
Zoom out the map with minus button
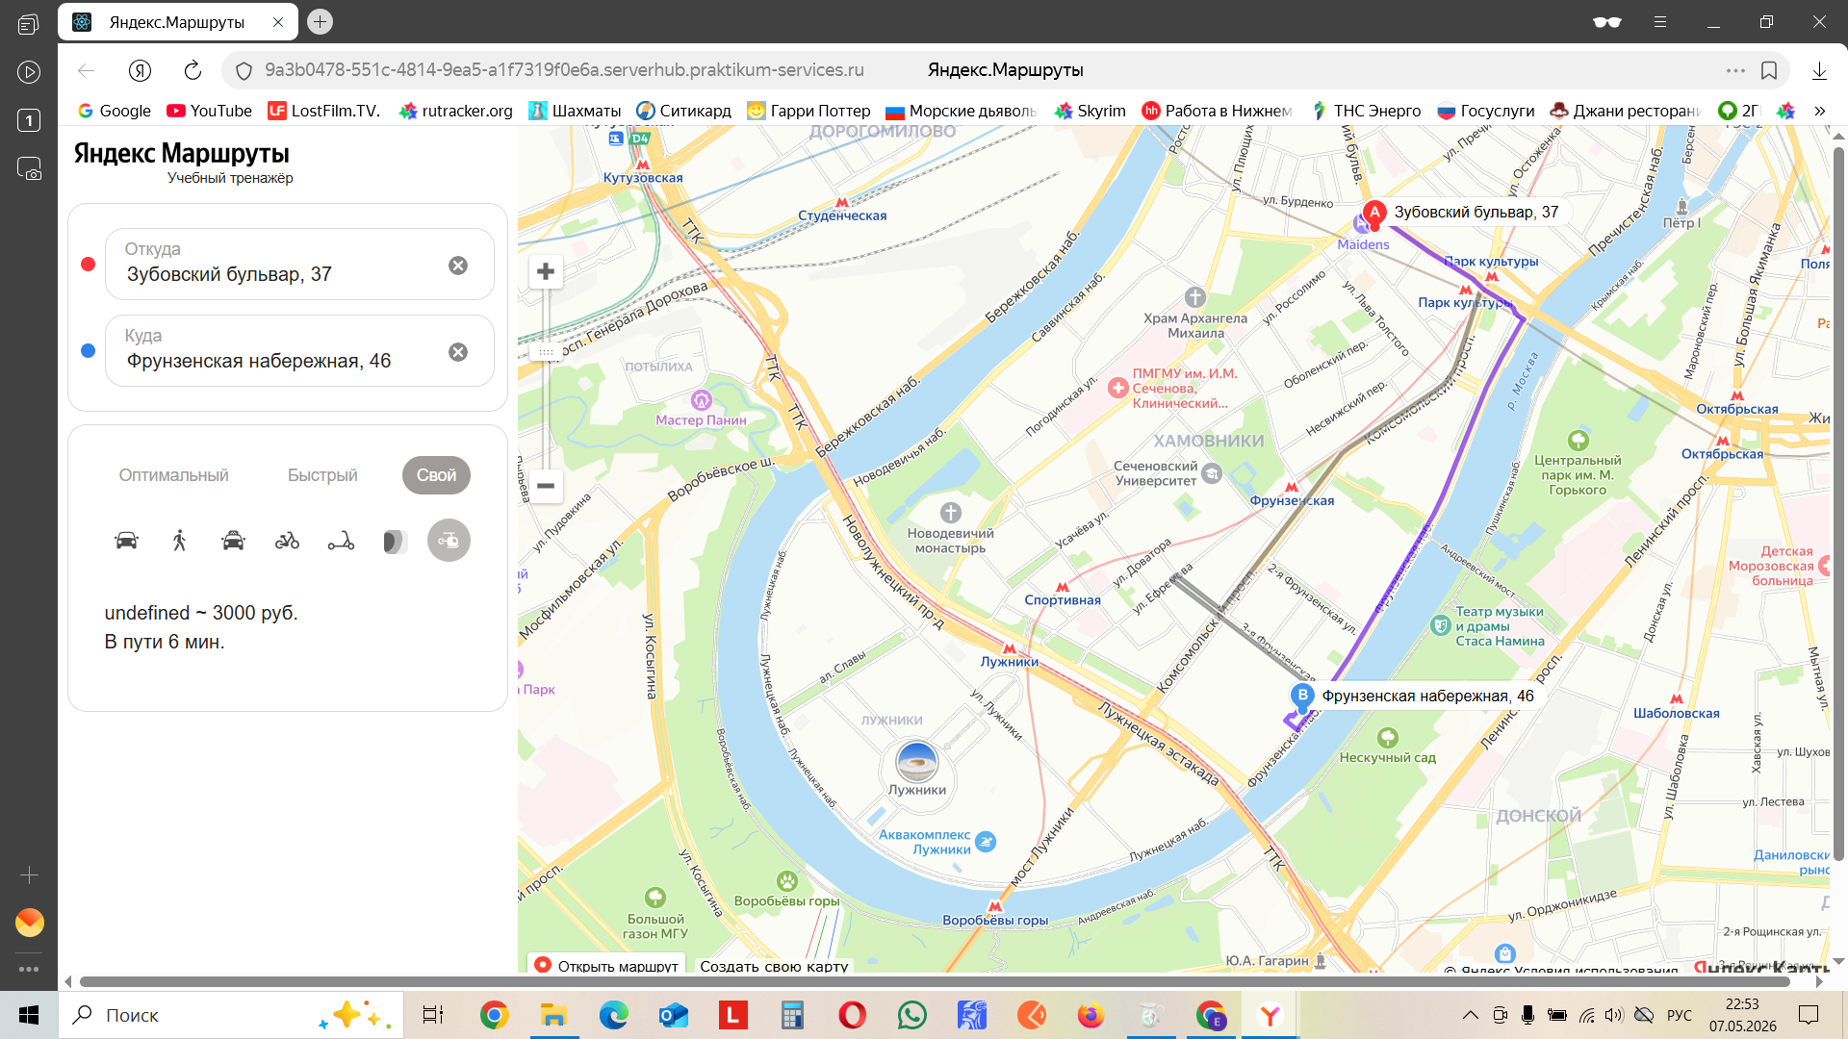546,486
